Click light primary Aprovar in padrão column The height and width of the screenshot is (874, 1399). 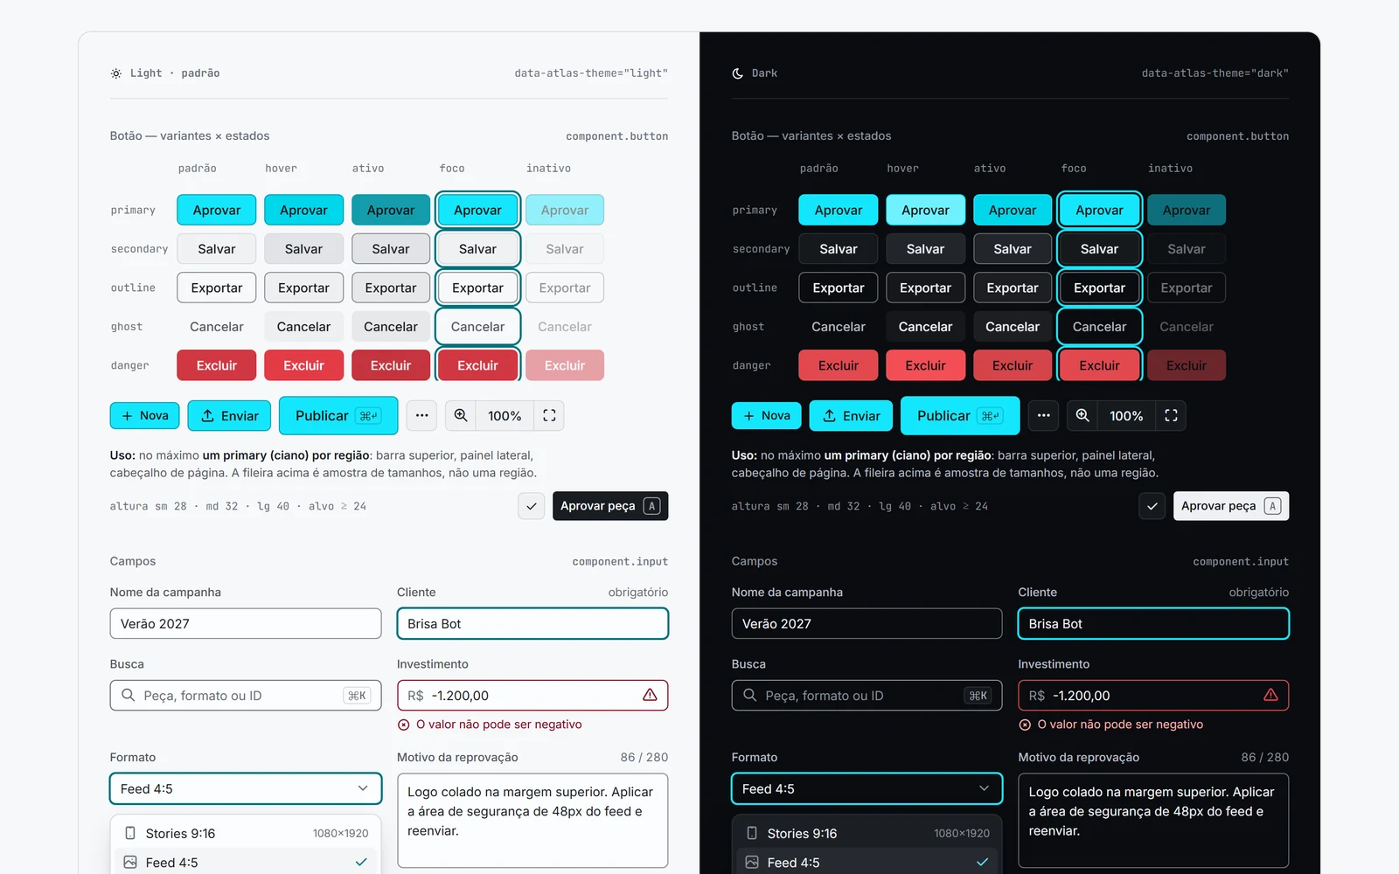(217, 210)
